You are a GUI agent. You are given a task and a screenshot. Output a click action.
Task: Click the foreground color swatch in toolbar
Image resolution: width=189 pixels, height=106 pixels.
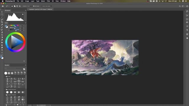1,57
